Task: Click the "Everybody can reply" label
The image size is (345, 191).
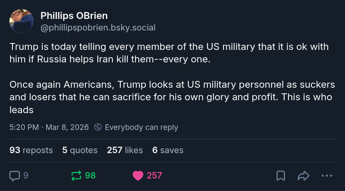Action: click(x=141, y=127)
